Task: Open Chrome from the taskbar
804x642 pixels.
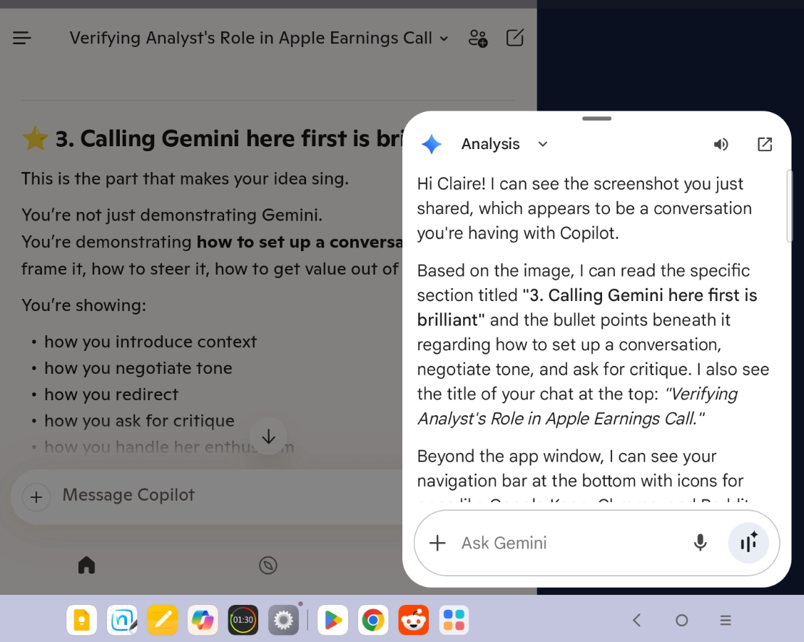Action: (373, 620)
